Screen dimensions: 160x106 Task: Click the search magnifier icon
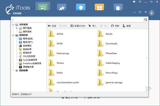pos(146,20)
